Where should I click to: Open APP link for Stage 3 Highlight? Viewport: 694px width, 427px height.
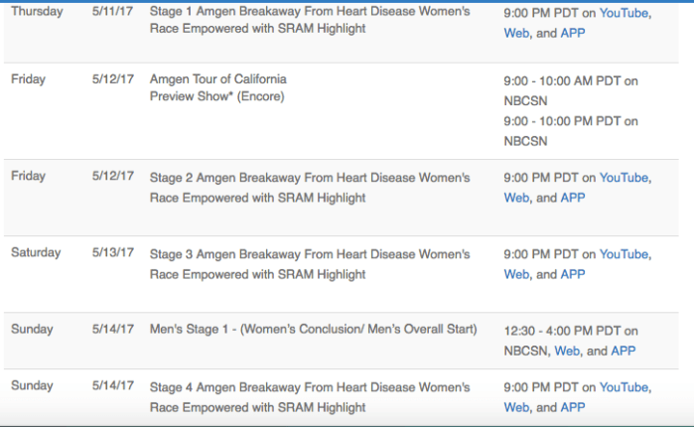573,274
